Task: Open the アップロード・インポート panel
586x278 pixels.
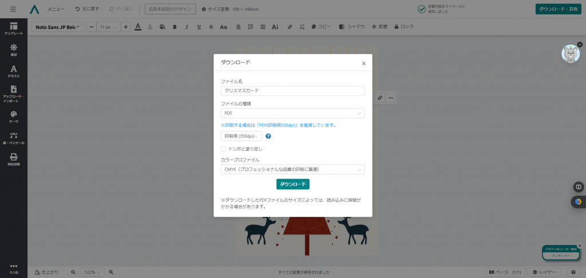Action: 14,94
